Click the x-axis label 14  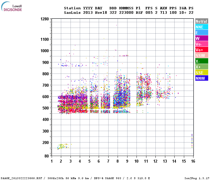tap(174, 161)
